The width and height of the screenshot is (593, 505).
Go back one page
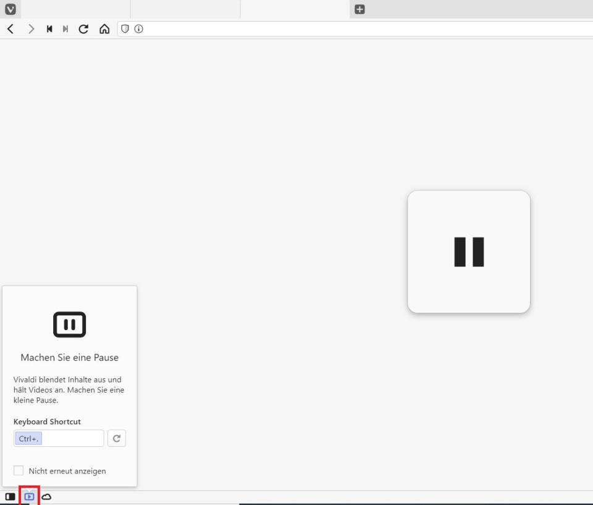(11, 29)
